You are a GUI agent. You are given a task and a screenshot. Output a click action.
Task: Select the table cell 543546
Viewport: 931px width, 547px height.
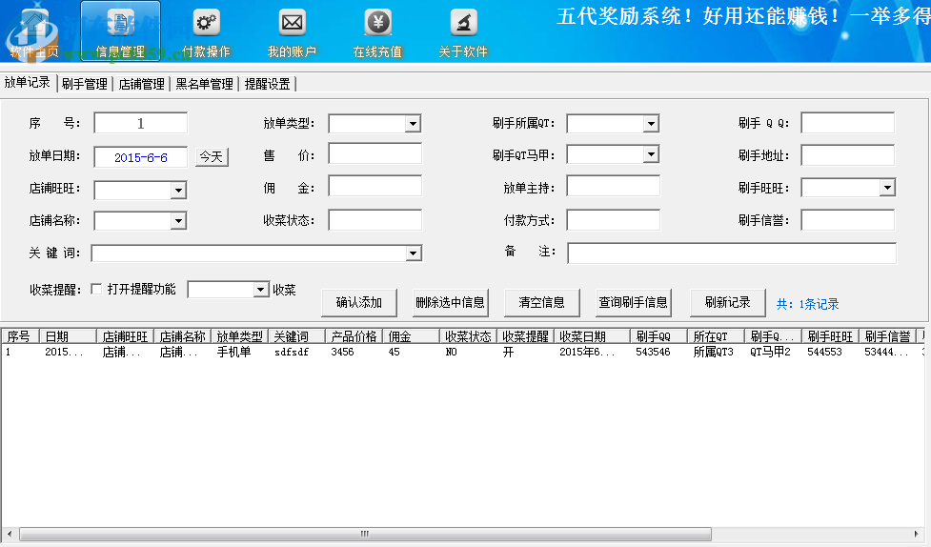[653, 353]
